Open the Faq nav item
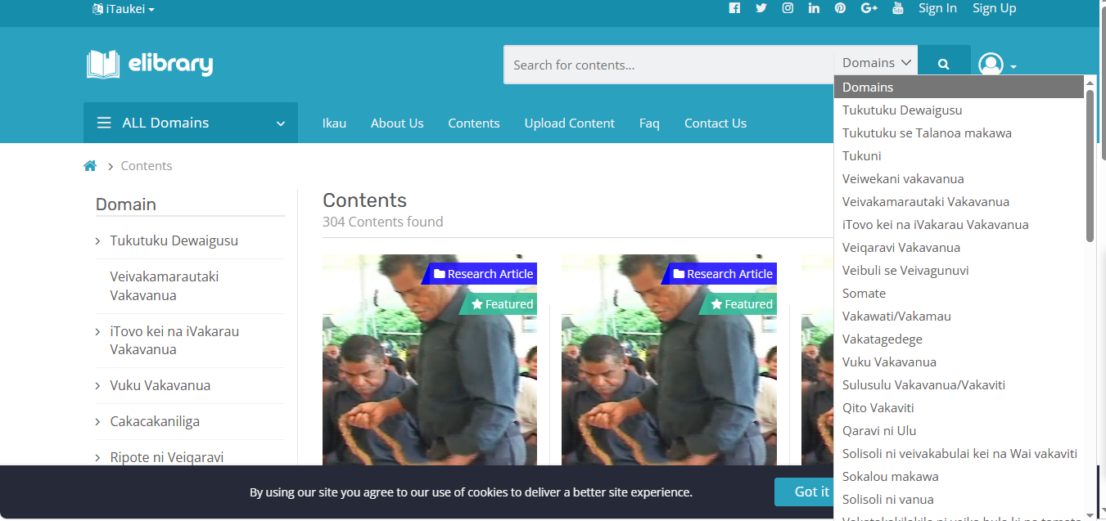Screen dimensions: 1106x521 [649, 124]
